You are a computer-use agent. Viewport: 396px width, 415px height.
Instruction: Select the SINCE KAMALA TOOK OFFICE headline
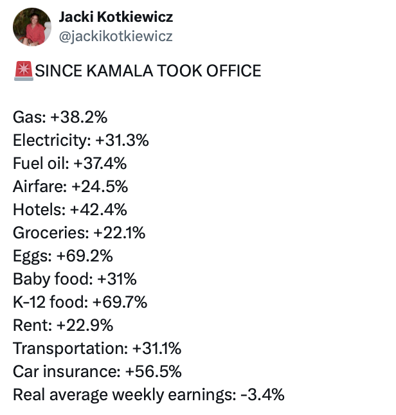148,71
